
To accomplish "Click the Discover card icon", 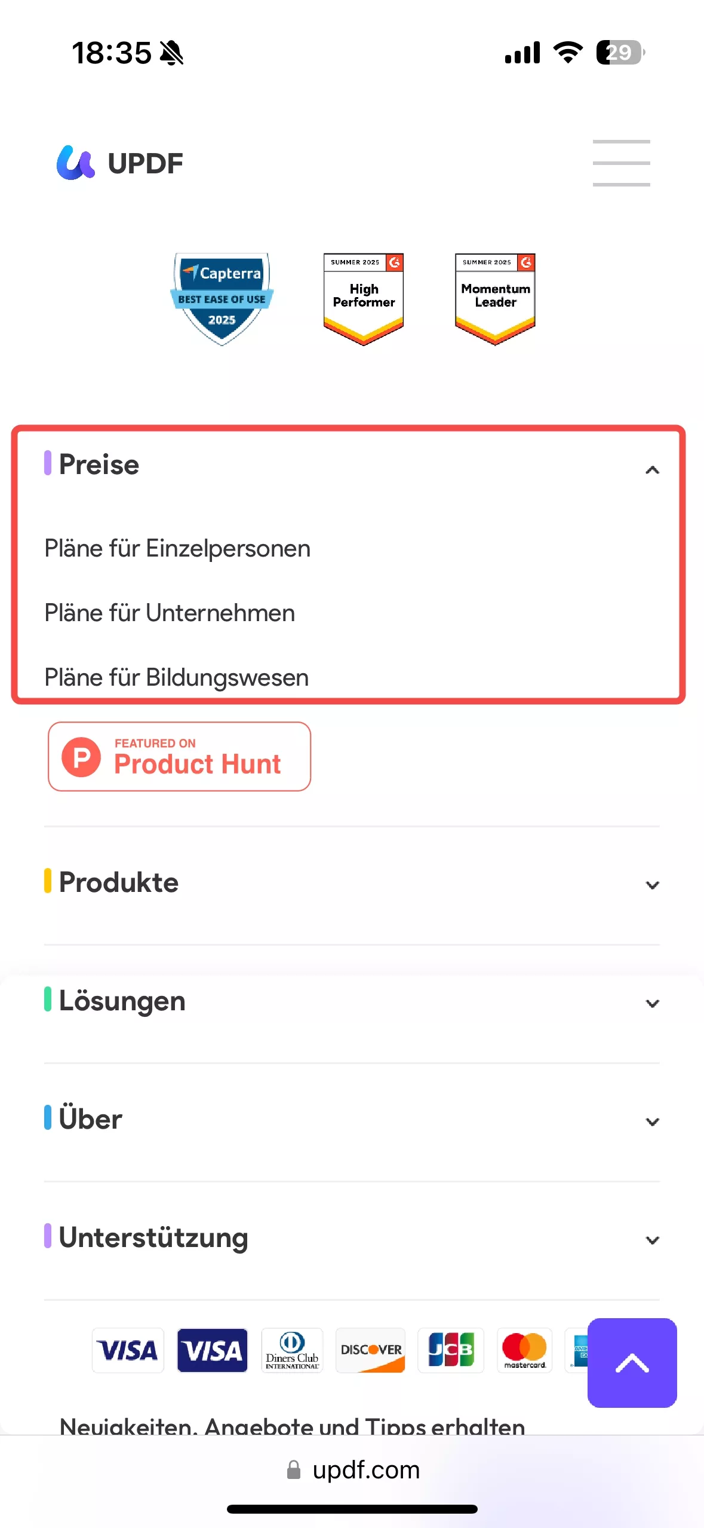I will [370, 1350].
